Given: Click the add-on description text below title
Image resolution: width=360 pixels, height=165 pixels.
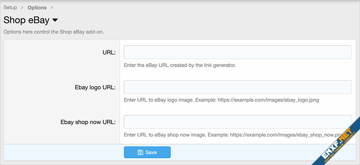Looking at the screenshot, I should point(53,32).
